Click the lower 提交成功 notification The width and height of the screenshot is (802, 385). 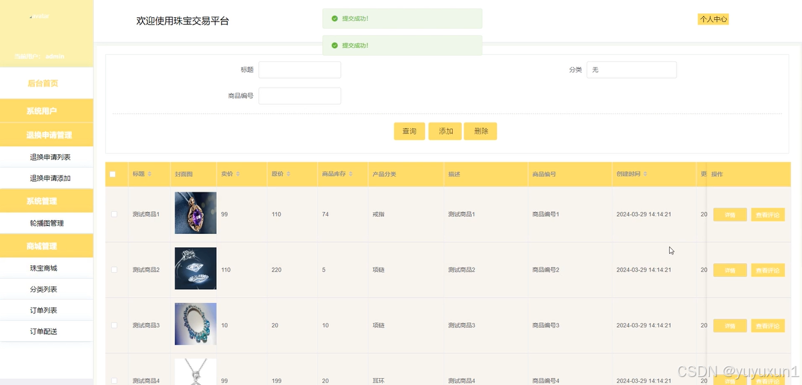[x=402, y=45]
